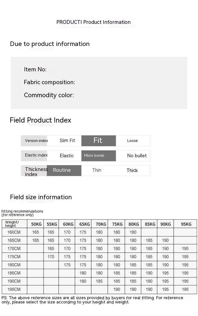The height and width of the screenshot is (316, 198).
Task: Choose the highlighted Fit version option
Action: pos(98,141)
